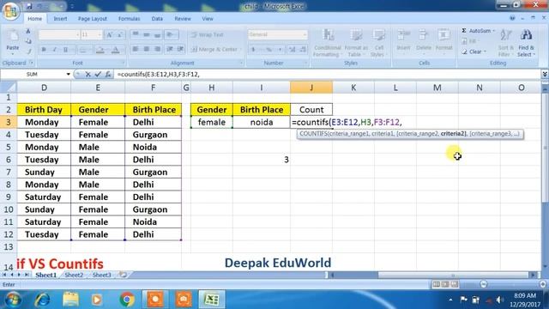The image size is (549, 309).
Task: Click the Fill Color bucket swatch
Action: pyautogui.click(x=100, y=50)
